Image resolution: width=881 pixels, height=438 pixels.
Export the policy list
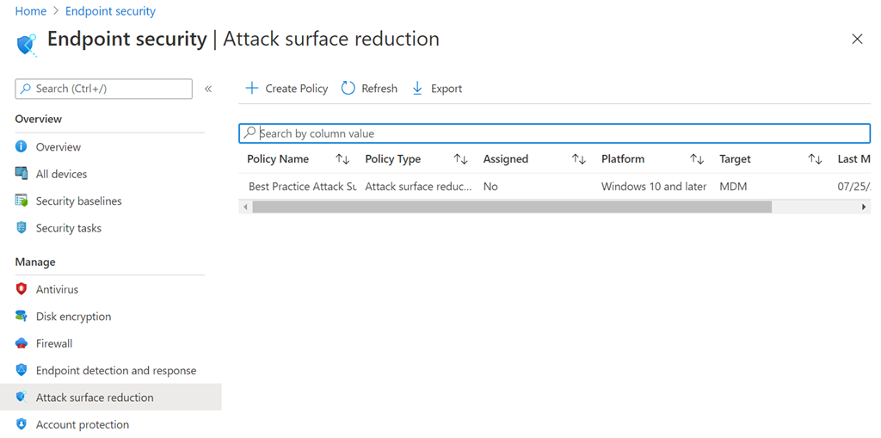[437, 89]
